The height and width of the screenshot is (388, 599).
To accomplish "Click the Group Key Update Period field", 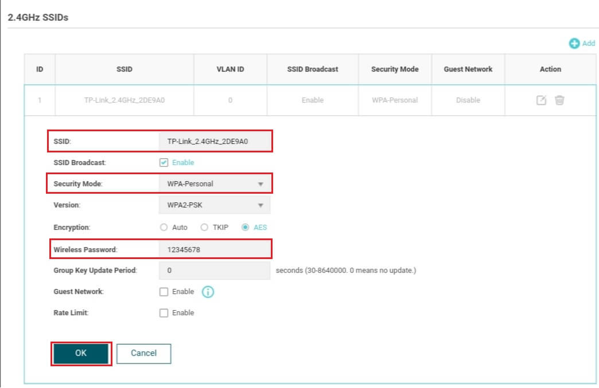I will [x=214, y=271].
